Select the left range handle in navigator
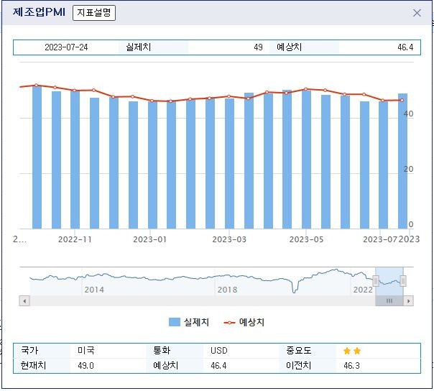The height and width of the screenshot is (391, 434). 376,281
